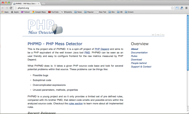Open the New Tab bookmark
This screenshot has height=114, width=189.
[x=101, y=12]
